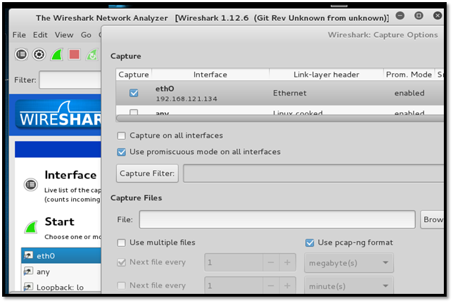
Task: Click the capture File path input field
Action: pos(276,220)
